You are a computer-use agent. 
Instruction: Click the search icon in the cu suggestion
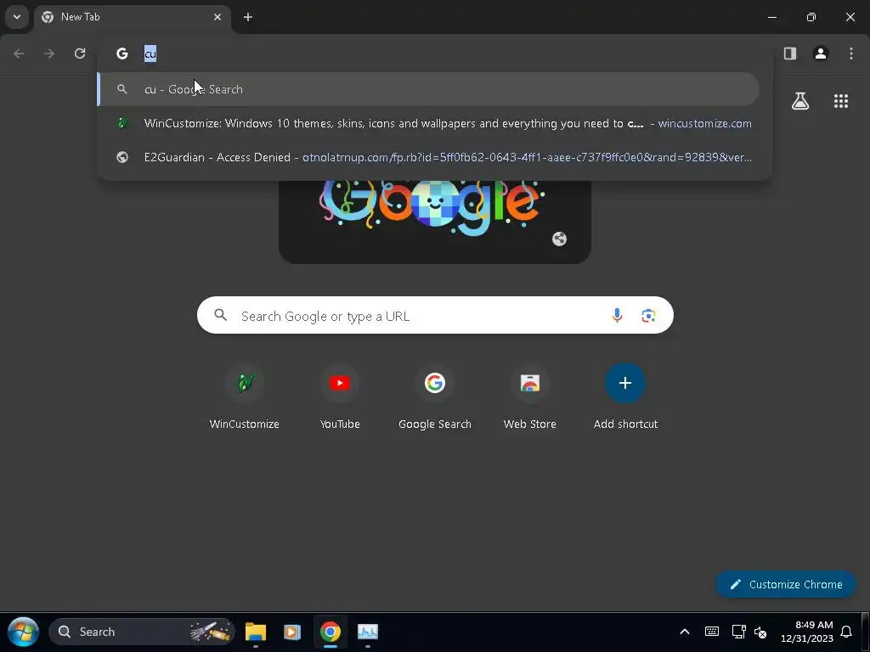[x=122, y=89]
